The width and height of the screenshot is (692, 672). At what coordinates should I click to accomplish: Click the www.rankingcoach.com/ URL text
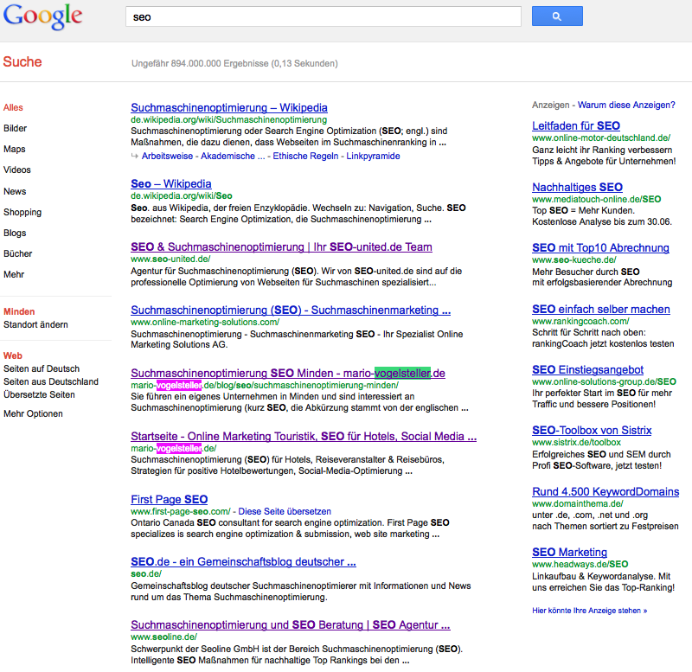[x=580, y=321]
